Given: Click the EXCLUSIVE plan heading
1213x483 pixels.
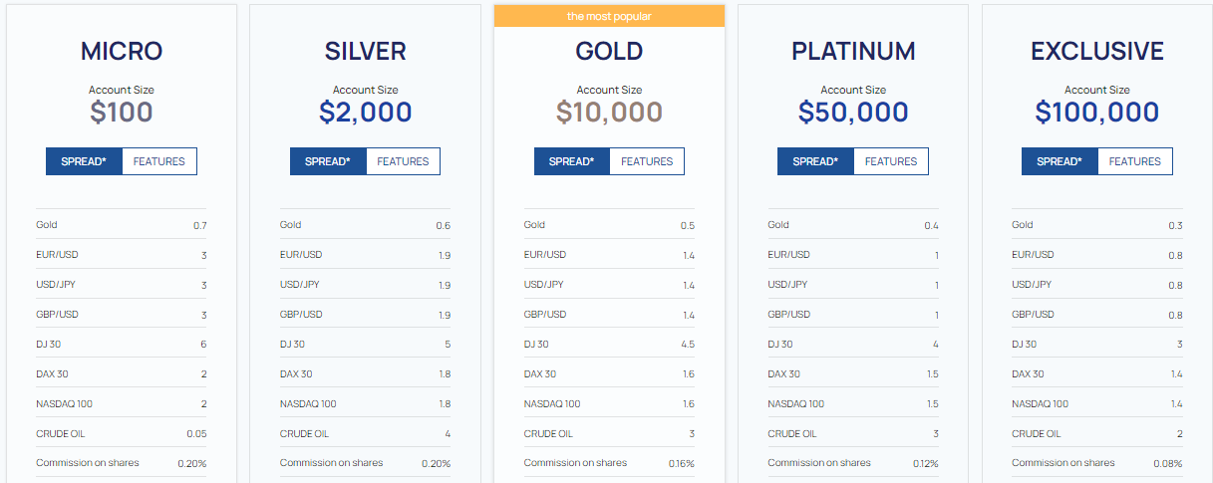Looking at the screenshot, I should pyautogui.click(x=1097, y=51).
